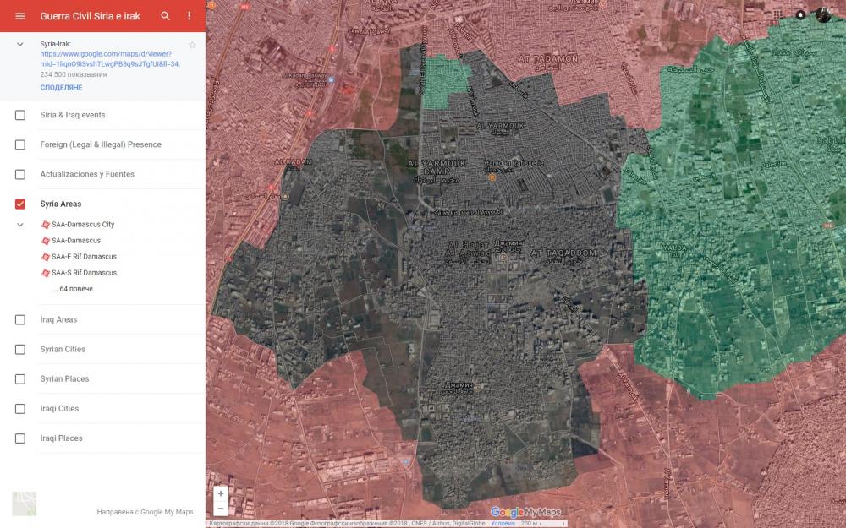Select SAA-E Rif Damascus in the list
The image size is (846, 528).
pyautogui.click(x=84, y=257)
